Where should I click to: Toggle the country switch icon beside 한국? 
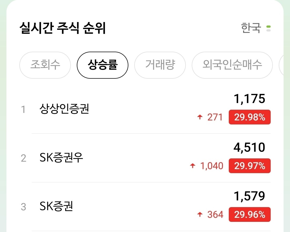coord(268,28)
